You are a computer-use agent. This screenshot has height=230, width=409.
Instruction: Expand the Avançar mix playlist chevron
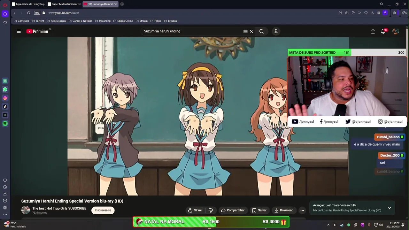389,208
